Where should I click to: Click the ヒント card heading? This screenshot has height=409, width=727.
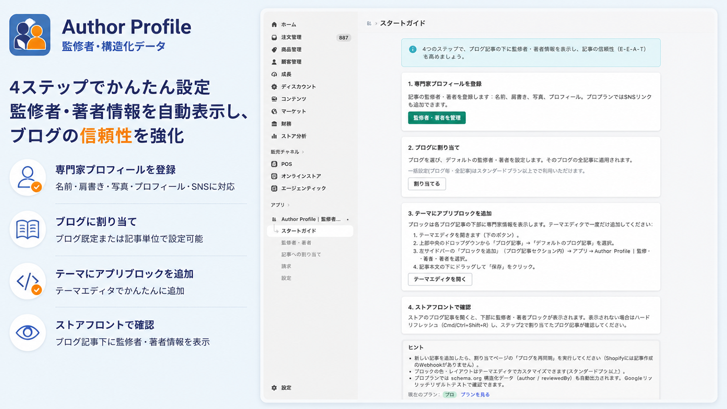(x=416, y=347)
